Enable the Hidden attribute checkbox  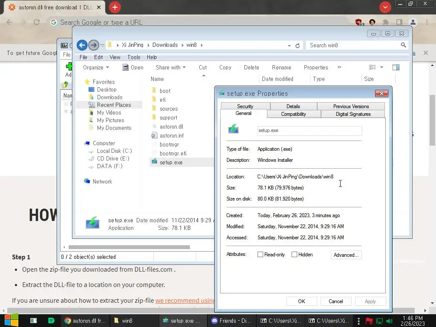(x=294, y=255)
